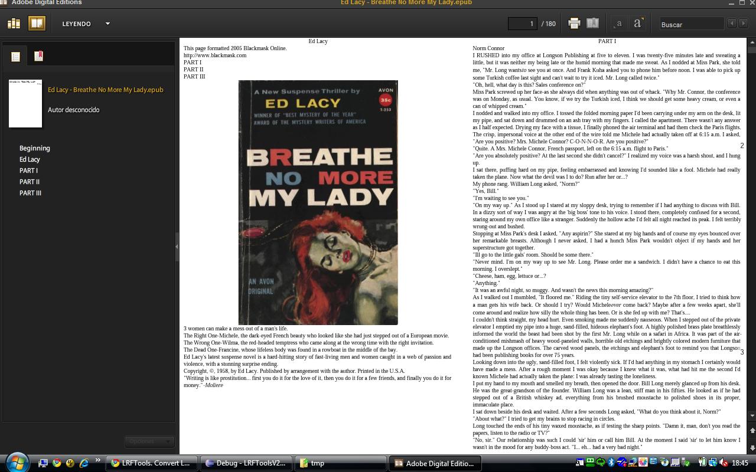
Task: Click 'Autor desconocido' text
Action: (x=74, y=110)
